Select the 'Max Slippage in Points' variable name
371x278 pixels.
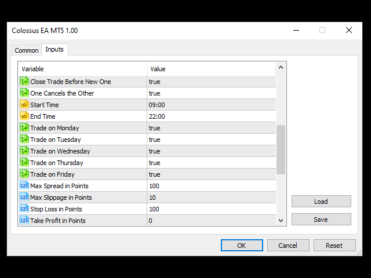tap(61, 197)
